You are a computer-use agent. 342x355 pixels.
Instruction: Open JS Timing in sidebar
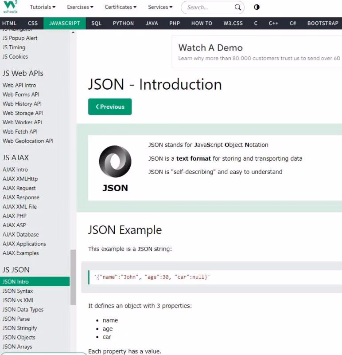(14, 47)
